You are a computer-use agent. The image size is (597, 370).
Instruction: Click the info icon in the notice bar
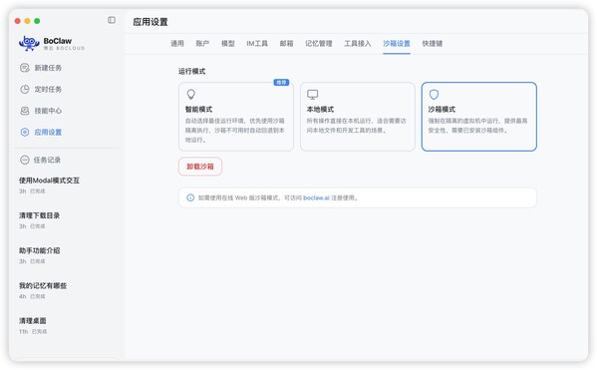(190, 197)
